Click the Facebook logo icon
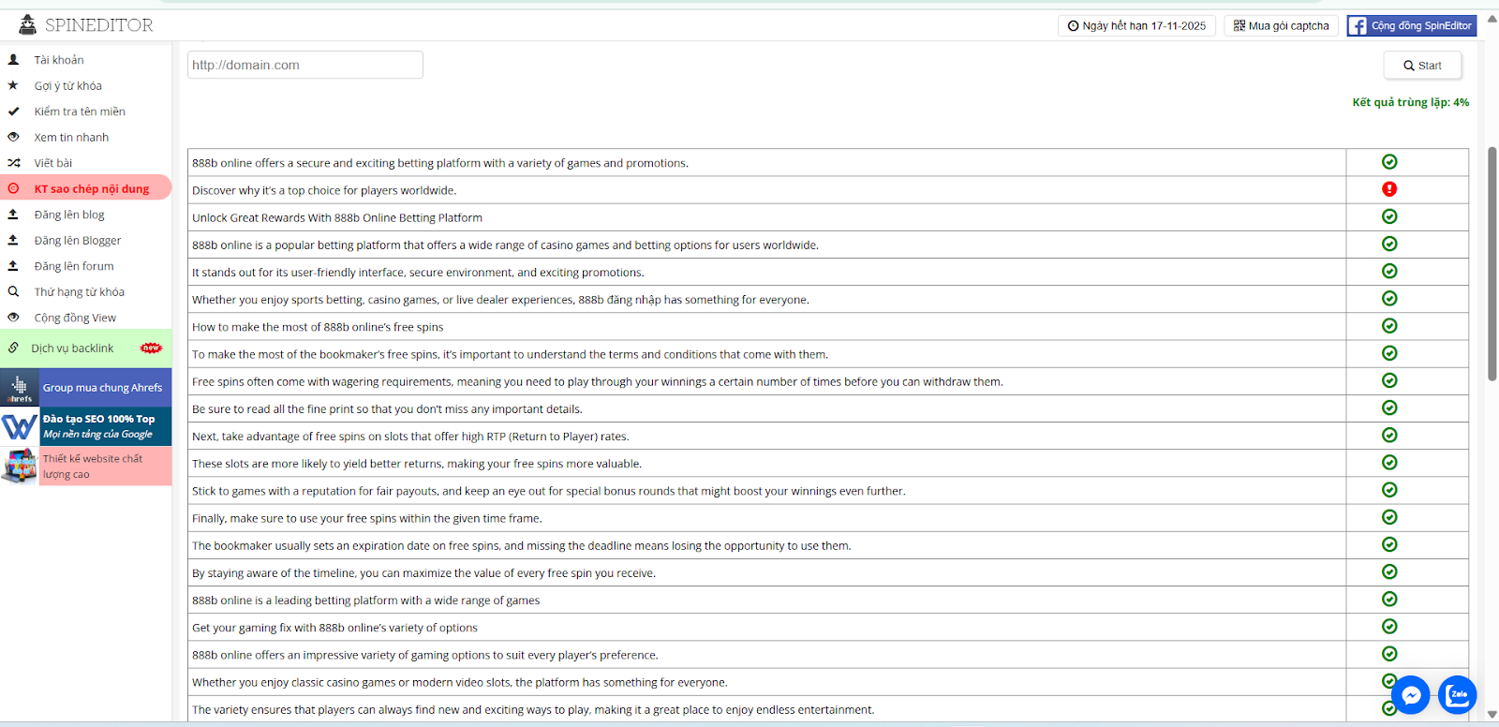Screen dimensions: 1499x727 [x=1358, y=26]
